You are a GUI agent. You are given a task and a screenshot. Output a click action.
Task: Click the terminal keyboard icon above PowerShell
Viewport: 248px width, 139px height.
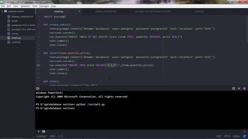pos(38,88)
